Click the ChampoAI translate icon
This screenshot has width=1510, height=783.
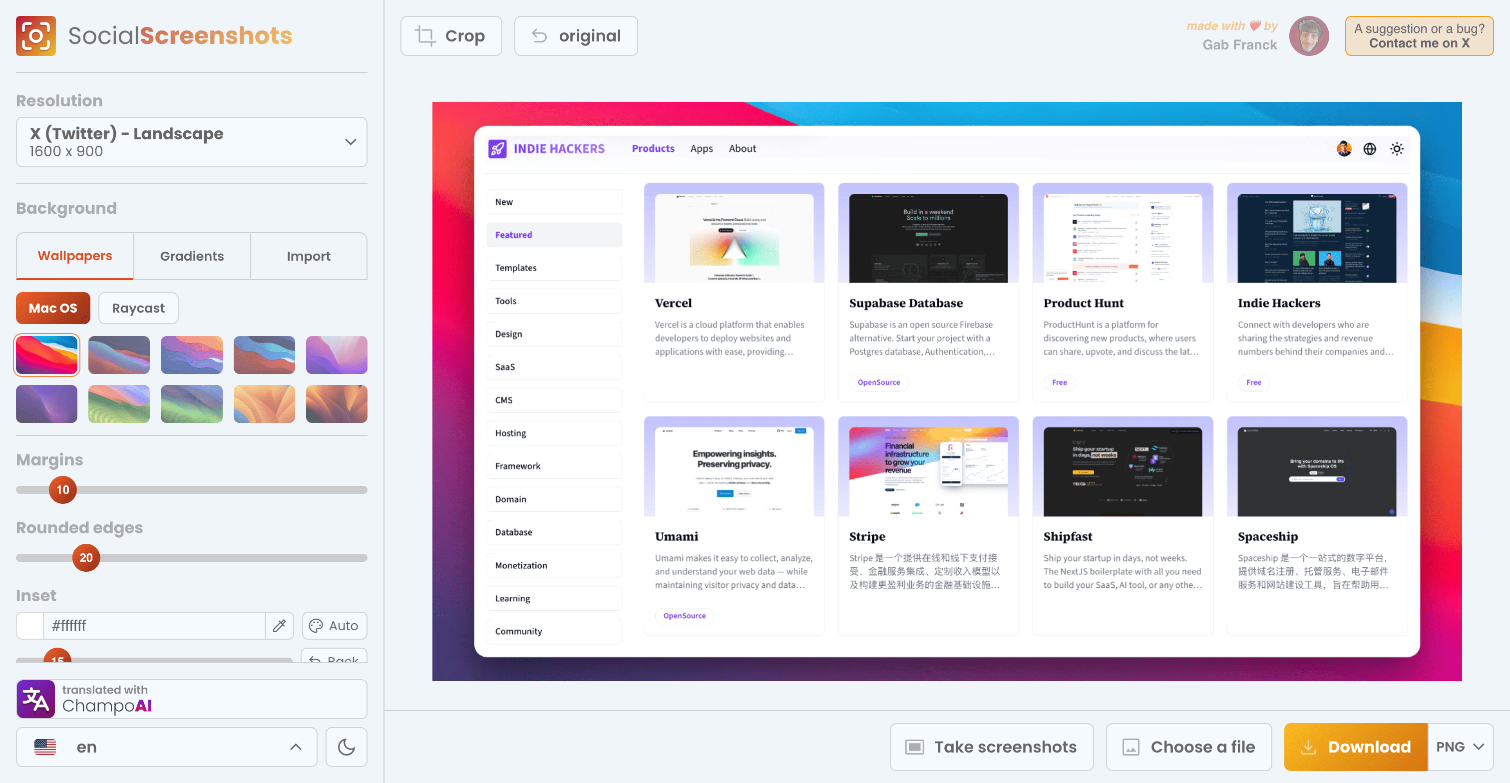tap(36, 699)
